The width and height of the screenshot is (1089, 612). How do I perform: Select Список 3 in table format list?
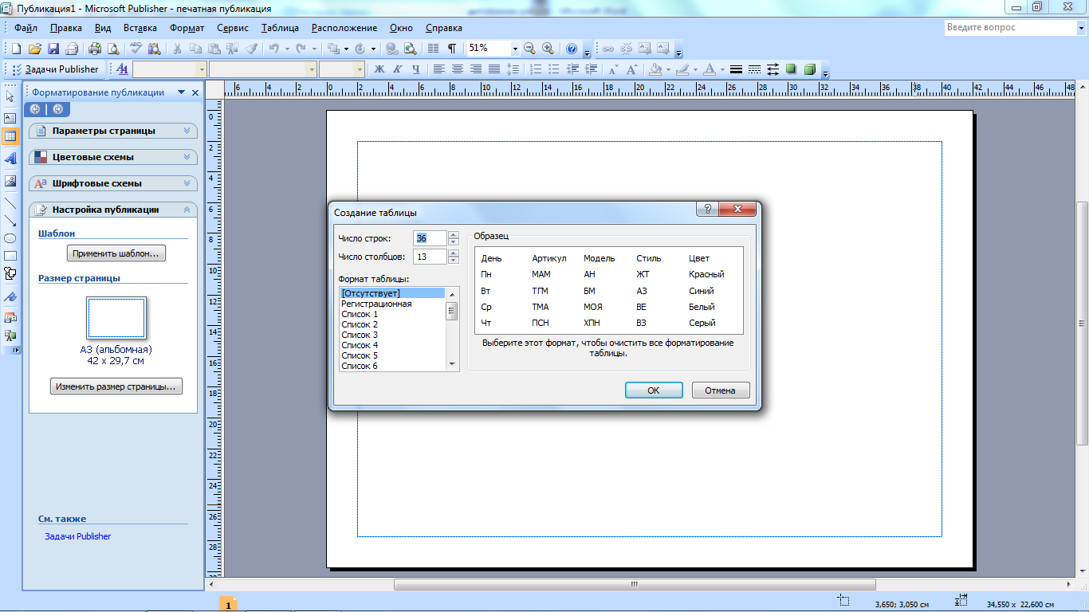360,335
